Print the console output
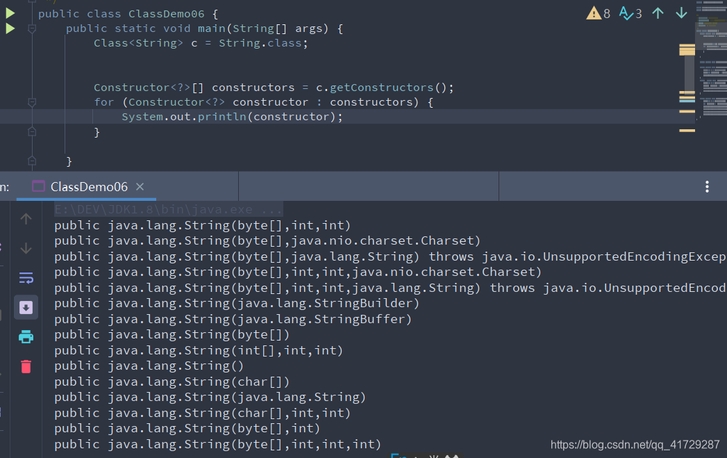Viewport: 727px width, 458px height. [26, 337]
